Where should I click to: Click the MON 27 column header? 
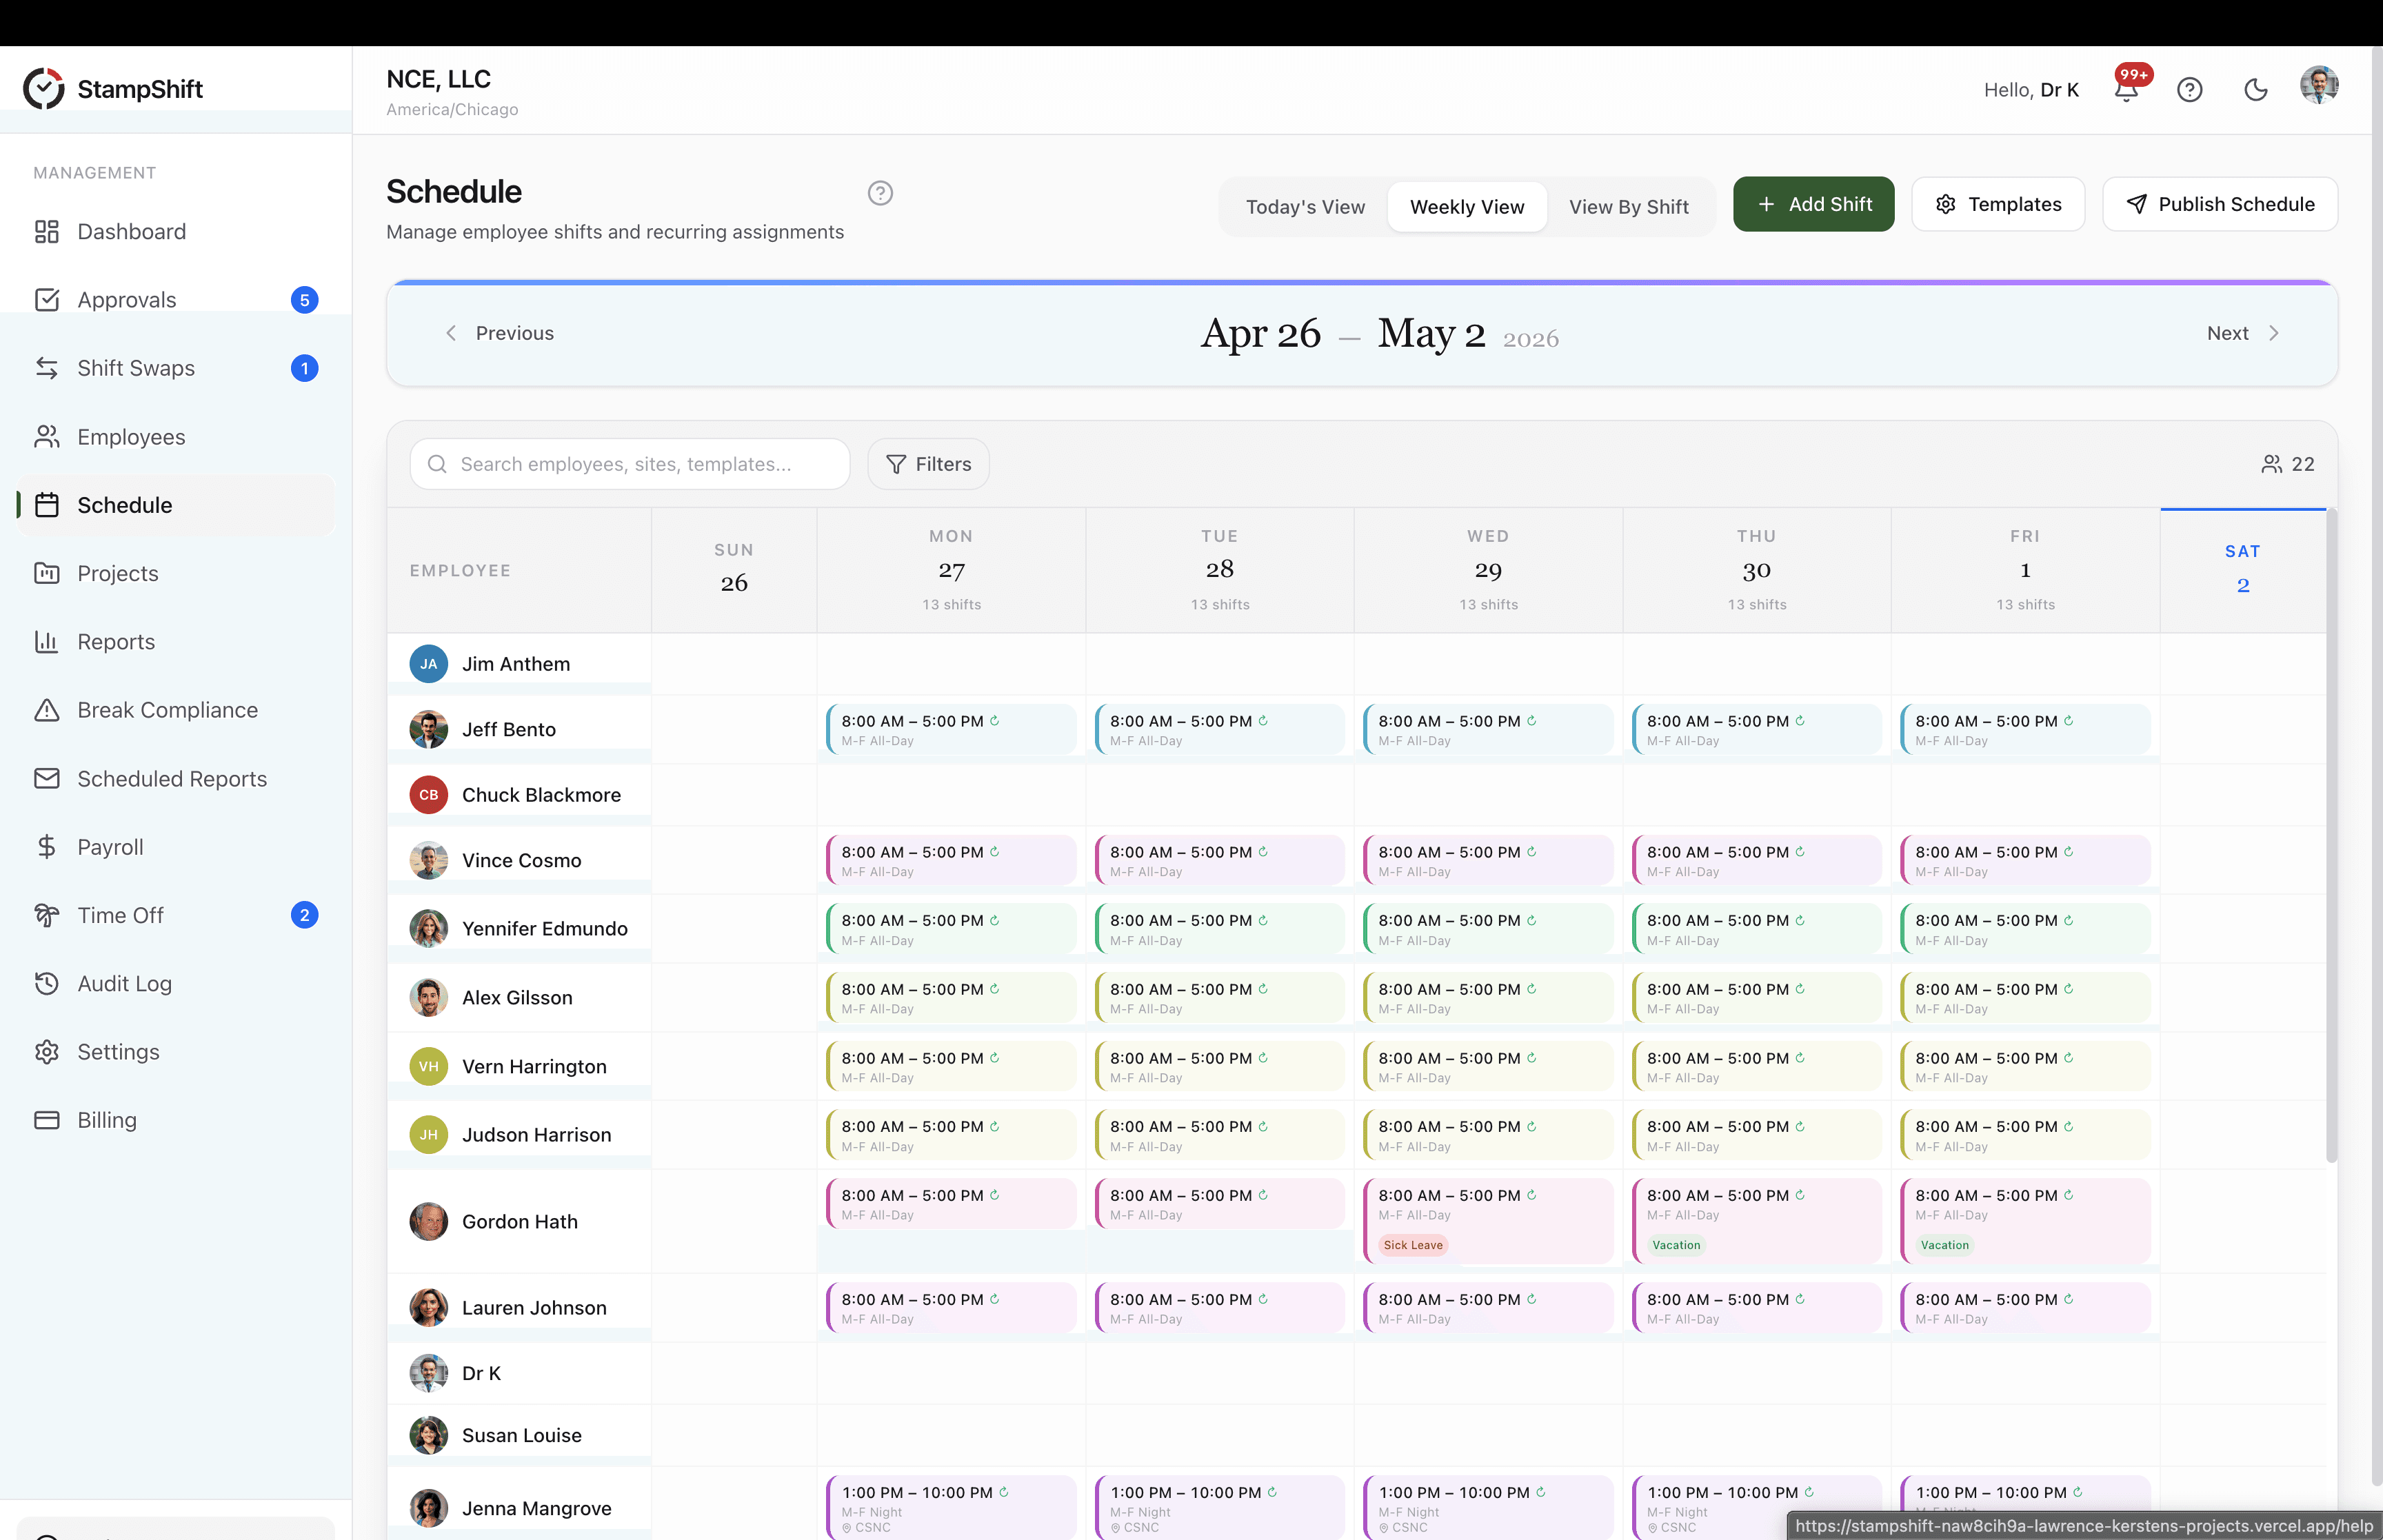pos(951,570)
